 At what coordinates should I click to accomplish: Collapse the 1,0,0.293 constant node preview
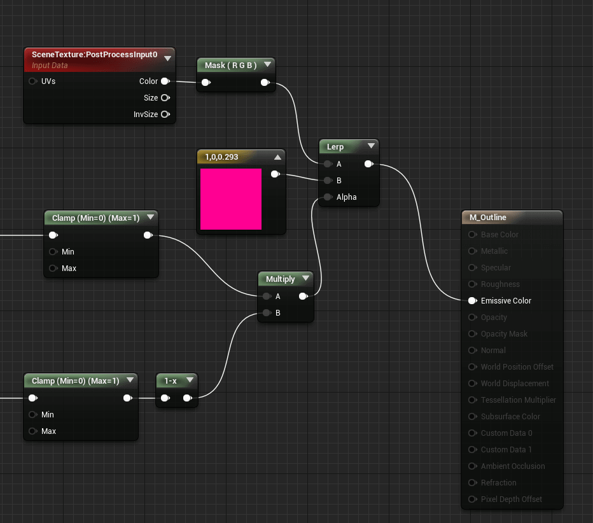(x=277, y=157)
